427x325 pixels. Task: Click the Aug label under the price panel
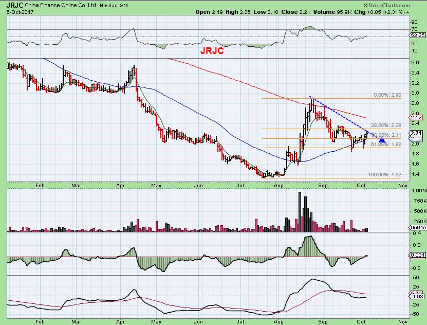coord(279,186)
